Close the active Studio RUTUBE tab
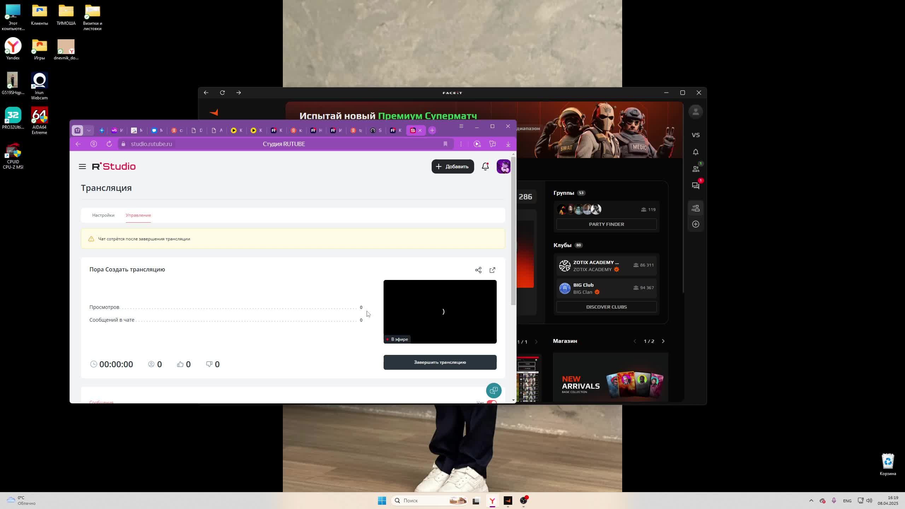Screen dimensions: 905x509 point(420,130)
